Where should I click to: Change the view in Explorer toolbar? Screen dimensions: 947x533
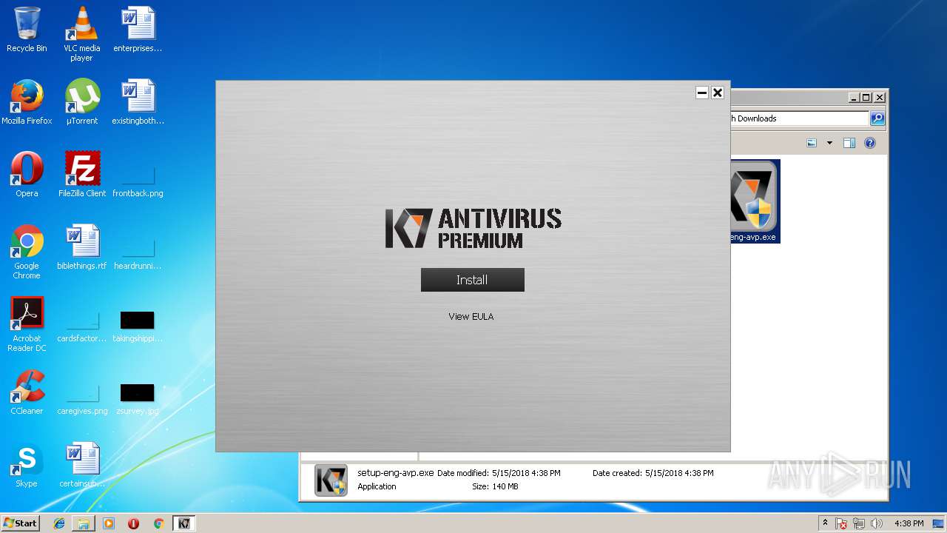click(812, 143)
